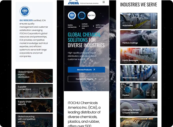173x127 pixels.
Task: Click the Supplier Connections label in the hero
Action: tap(85, 26)
